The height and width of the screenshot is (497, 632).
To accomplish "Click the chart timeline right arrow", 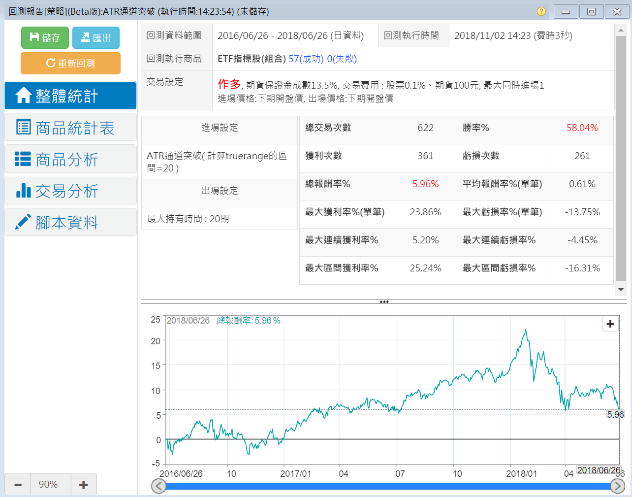I will click(617, 486).
